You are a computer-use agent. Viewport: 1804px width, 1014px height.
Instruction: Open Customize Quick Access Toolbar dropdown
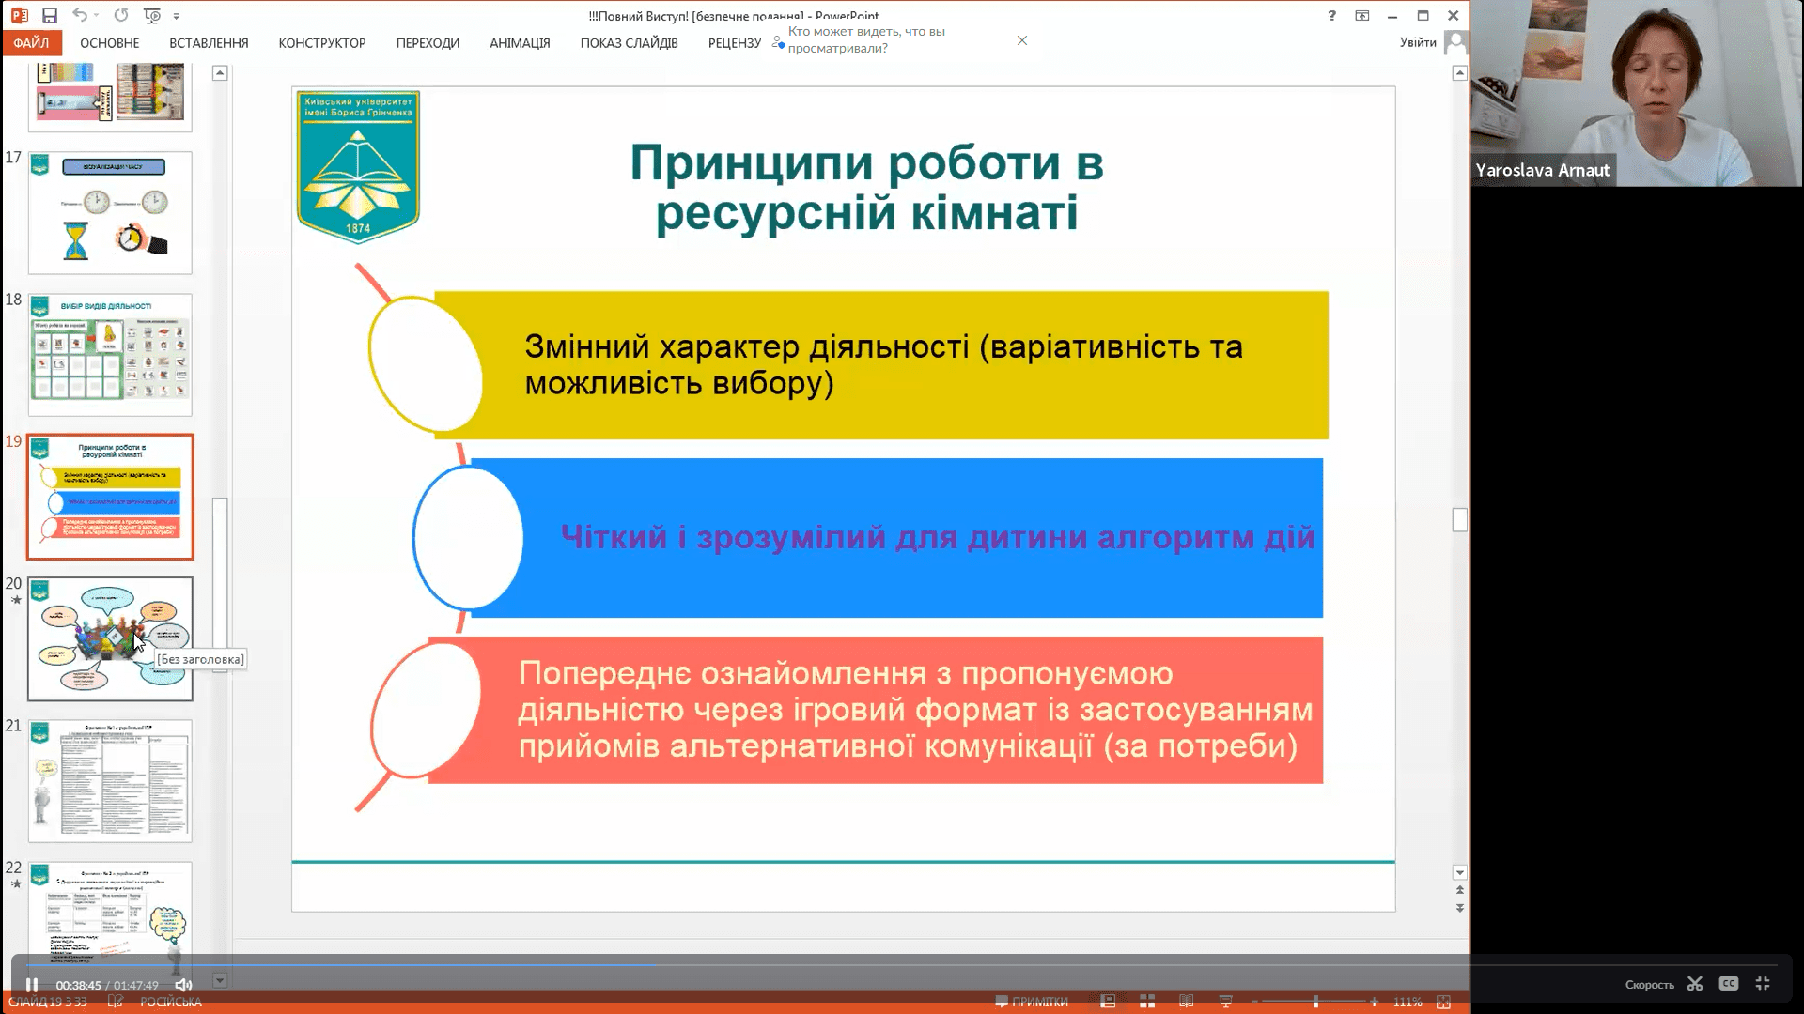pos(175,15)
